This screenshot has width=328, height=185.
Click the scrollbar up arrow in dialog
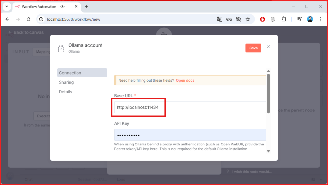pyautogui.click(x=268, y=71)
